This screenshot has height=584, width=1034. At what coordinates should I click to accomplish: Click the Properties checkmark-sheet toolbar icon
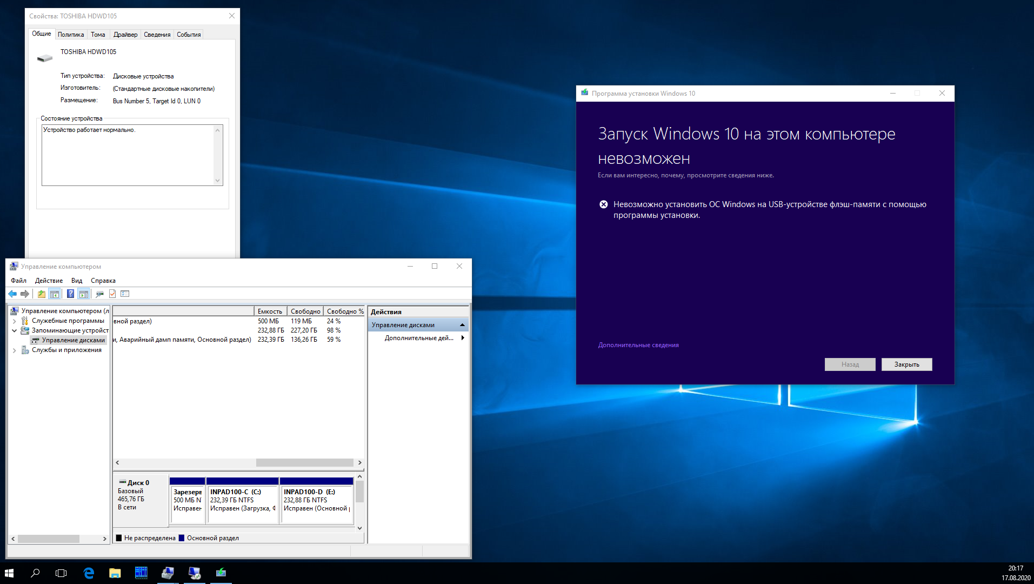click(112, 294)
